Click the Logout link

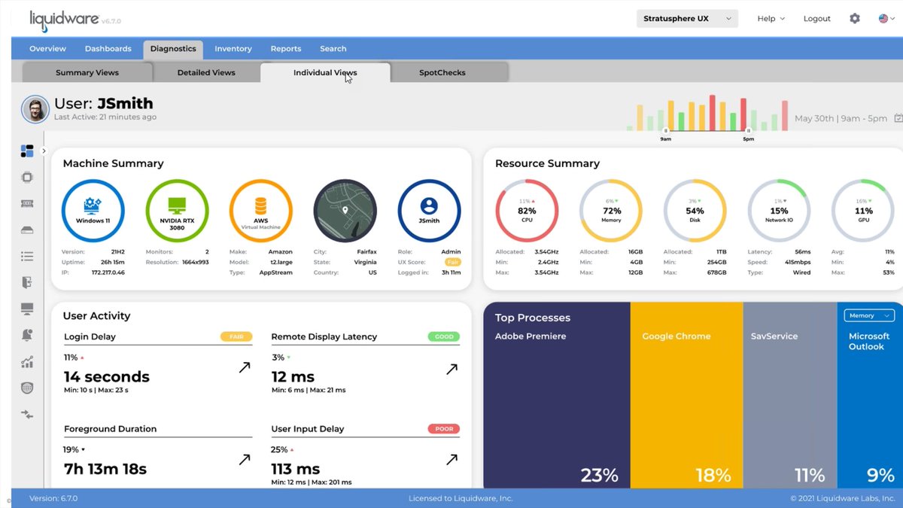coord(816,18)
